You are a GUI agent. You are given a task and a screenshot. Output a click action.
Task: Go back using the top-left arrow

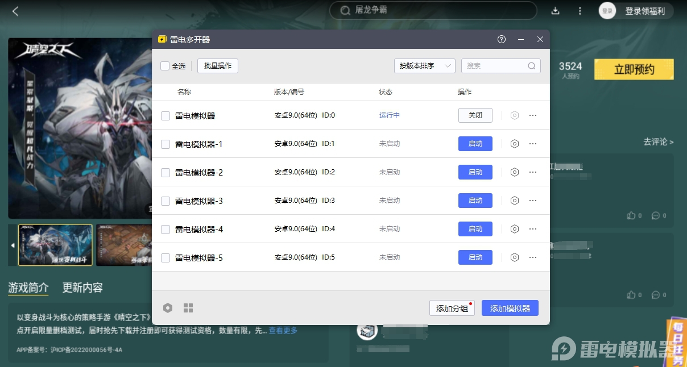point(15,11)
